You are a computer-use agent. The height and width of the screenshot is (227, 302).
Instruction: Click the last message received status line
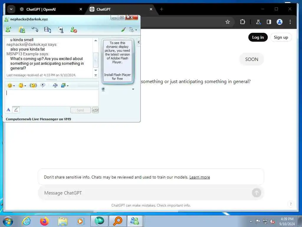coord(41,75)
